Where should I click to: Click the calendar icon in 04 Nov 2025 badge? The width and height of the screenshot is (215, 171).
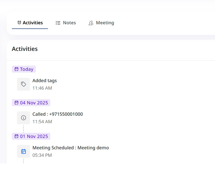[x=16, y=103]
